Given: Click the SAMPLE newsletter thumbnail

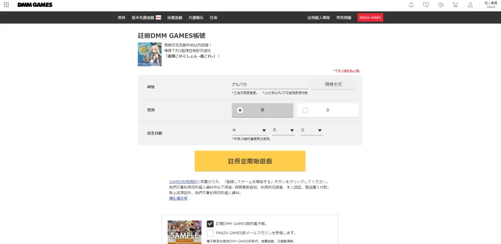Looking at the screenshot, I should (x=185, y=232).
